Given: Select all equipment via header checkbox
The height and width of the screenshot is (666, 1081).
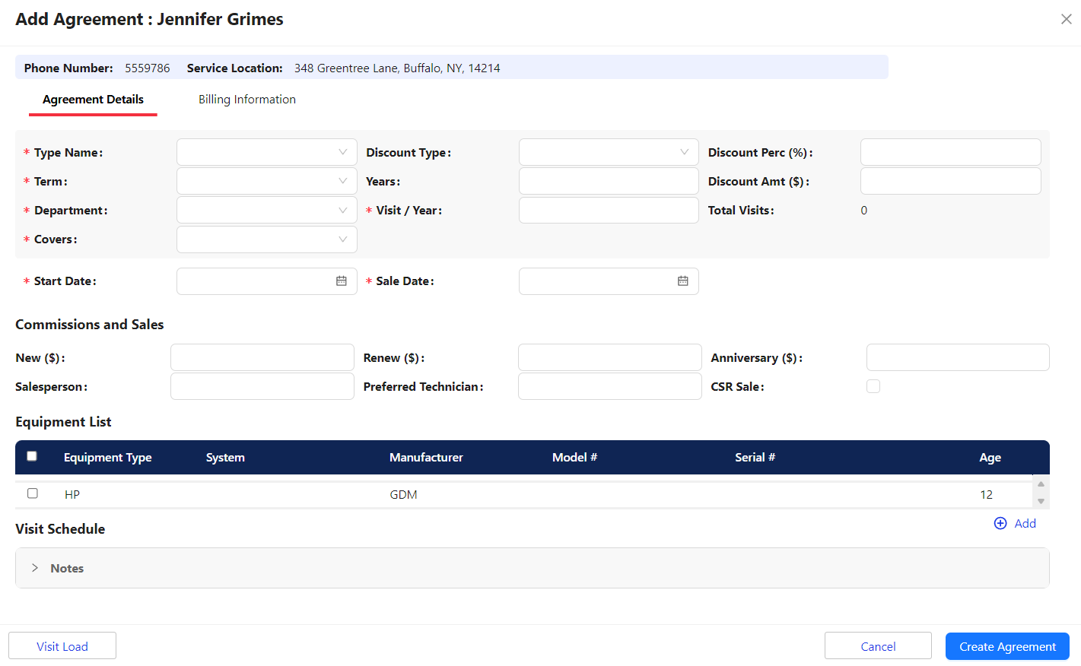Looking at the screenshot, I should (32, 456).
